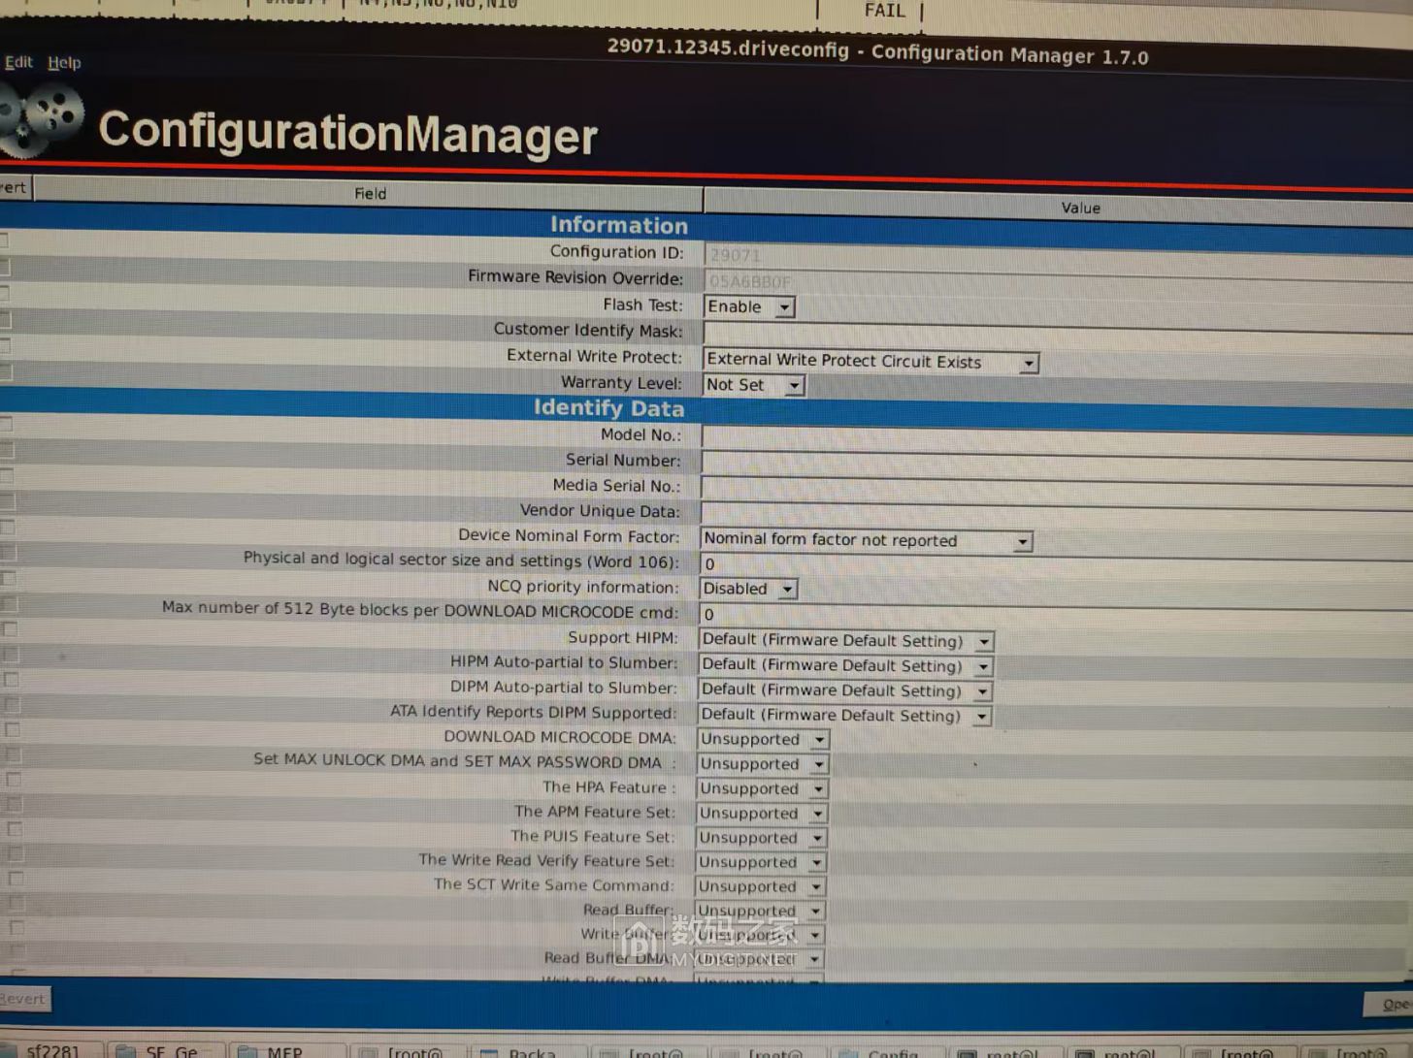Click the External Write Protect label
This screenshot has width=1413, height=1058.
[x=594, y=356]
